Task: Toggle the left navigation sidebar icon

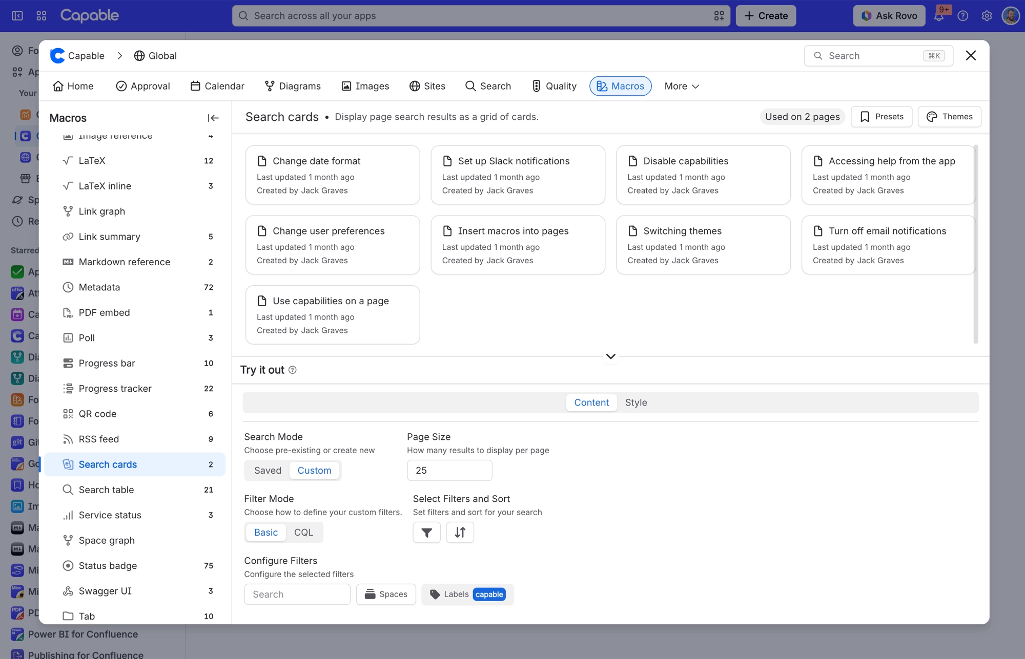Action: tap(17, 16)
